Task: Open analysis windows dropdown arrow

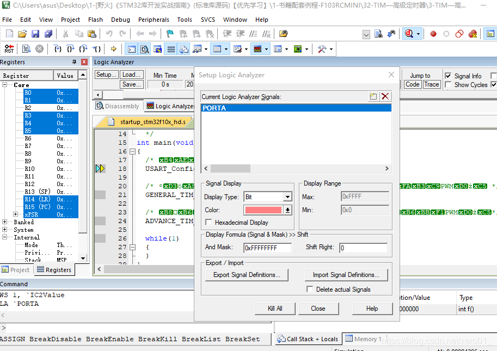Action: tap(266, 49)
